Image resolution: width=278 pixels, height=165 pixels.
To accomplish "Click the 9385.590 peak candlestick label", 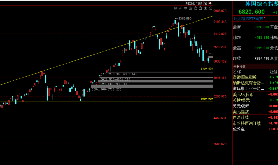I will coord(185,18).
